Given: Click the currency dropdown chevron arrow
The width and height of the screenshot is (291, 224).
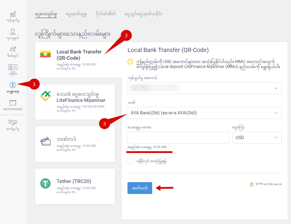Looking at the screenshot, I should click(276, 138).
